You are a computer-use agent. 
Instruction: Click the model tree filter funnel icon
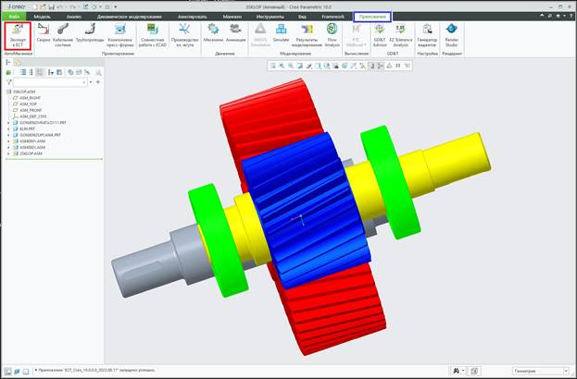click(x=8, y=82)
